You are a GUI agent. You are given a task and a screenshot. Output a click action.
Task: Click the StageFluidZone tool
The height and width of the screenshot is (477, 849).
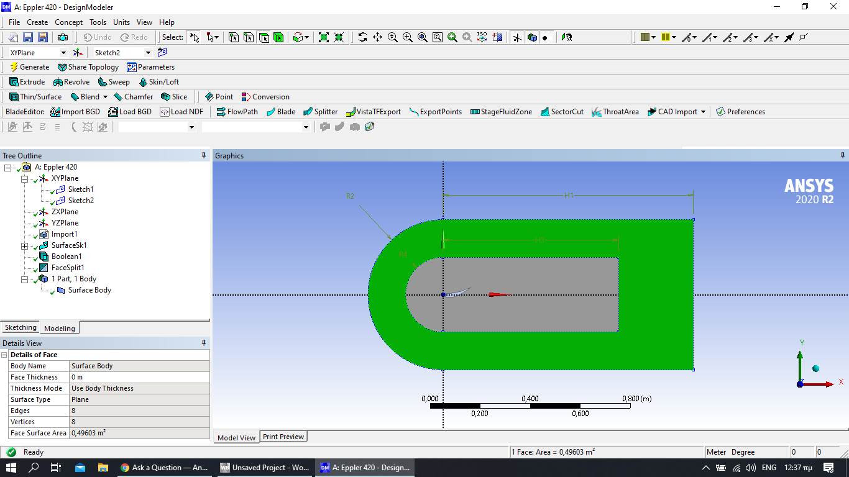501,112
